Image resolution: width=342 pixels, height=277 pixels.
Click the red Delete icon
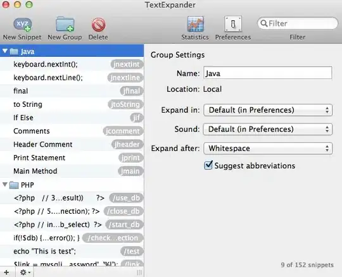[x=98, y=25]
